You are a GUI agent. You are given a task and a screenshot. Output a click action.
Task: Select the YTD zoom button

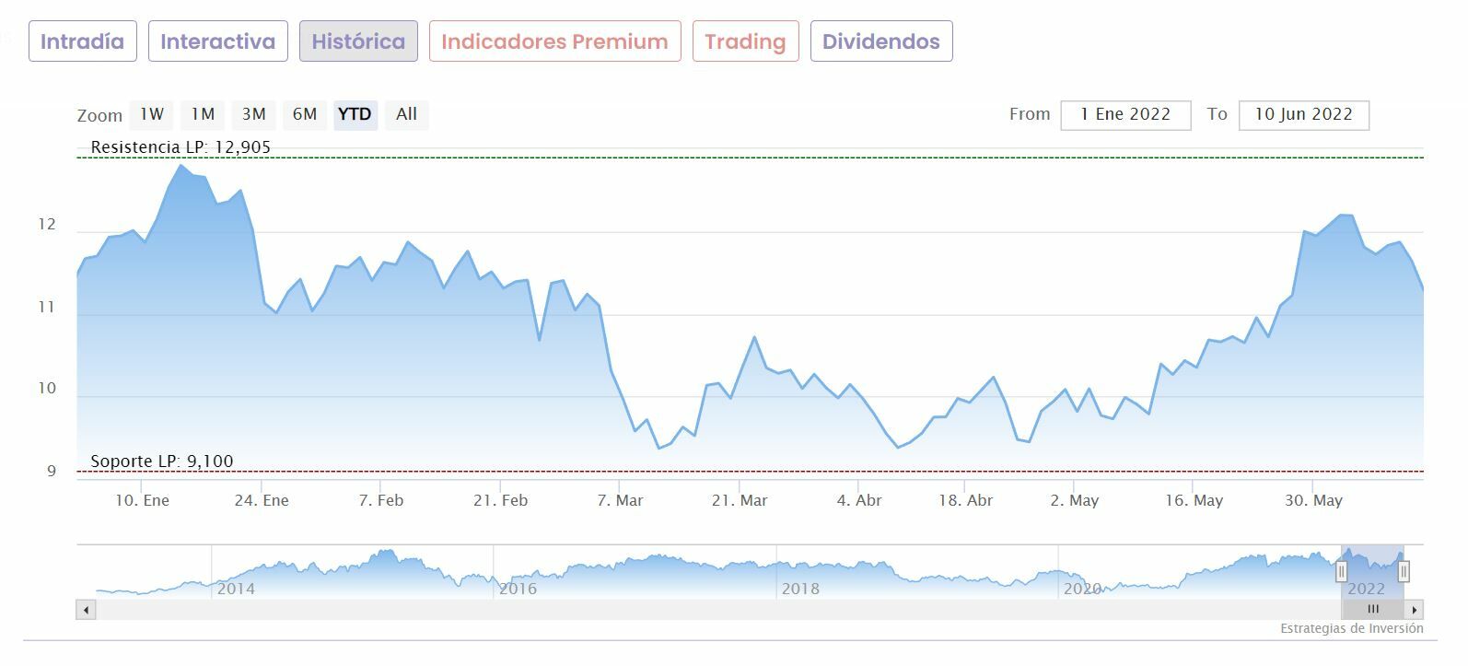355,114
